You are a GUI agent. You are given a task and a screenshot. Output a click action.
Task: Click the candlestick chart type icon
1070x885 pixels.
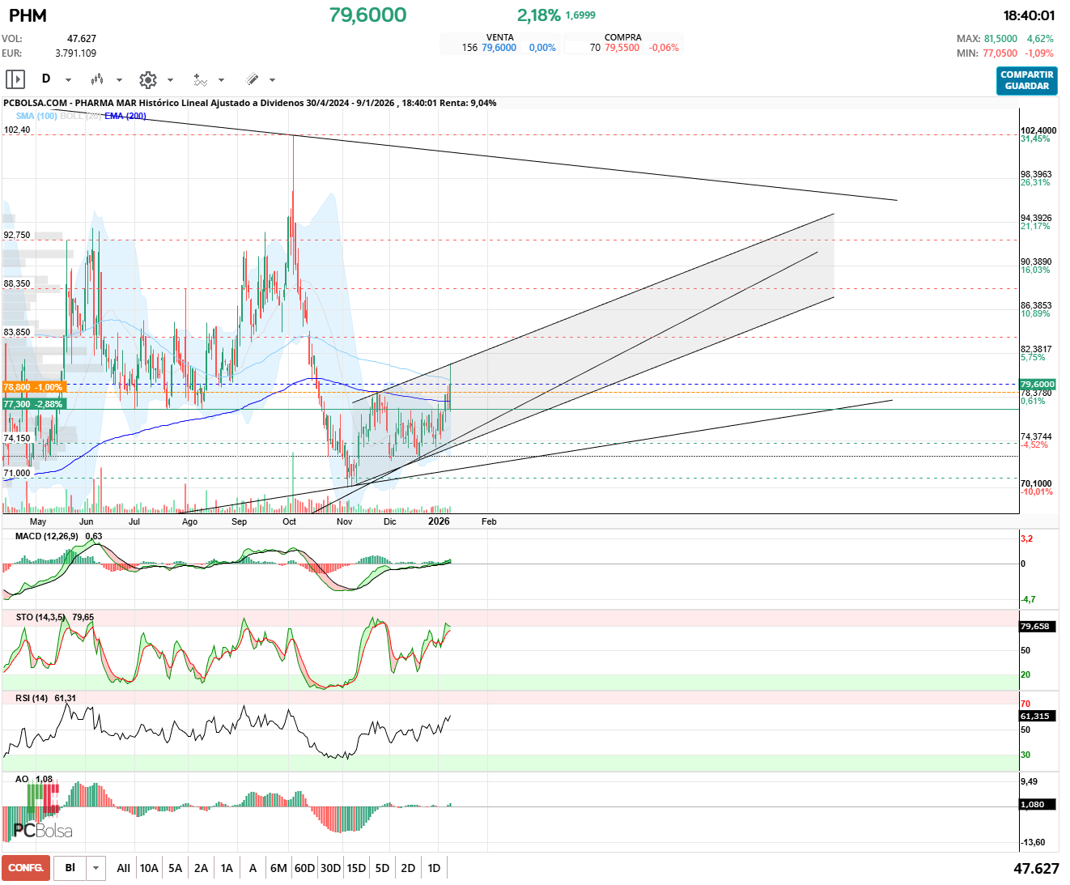[97, 79]
